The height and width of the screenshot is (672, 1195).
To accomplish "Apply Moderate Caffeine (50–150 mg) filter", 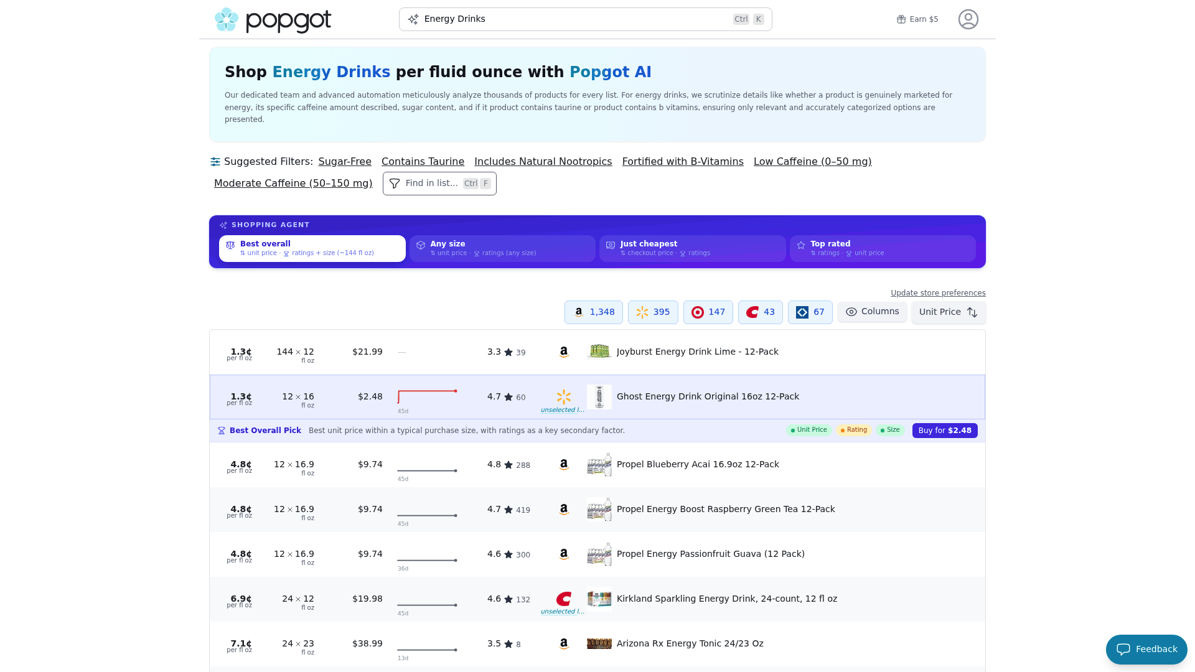I will (x=293, y=184).
